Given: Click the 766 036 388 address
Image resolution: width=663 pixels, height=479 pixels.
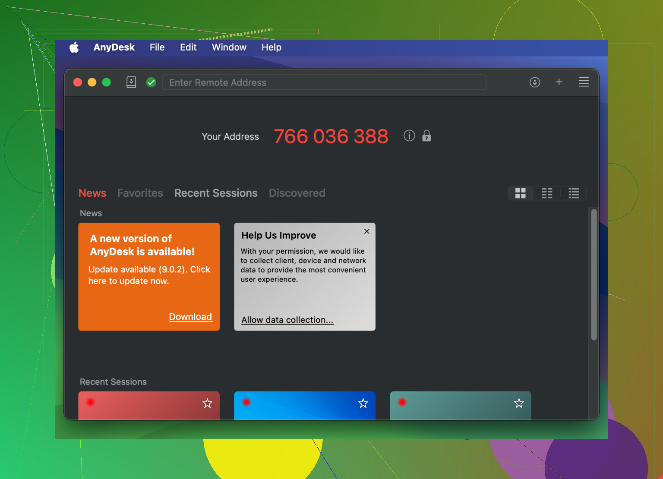Looking at the screenshot, I should tap(331, 136).
